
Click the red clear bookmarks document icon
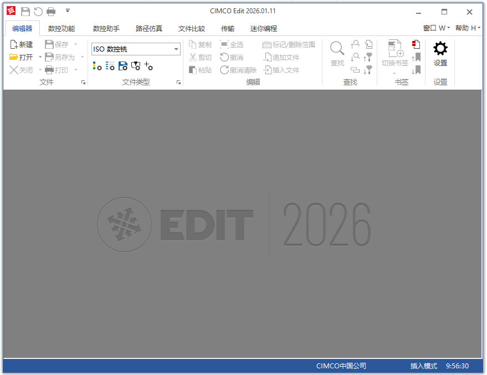[416, 44]
